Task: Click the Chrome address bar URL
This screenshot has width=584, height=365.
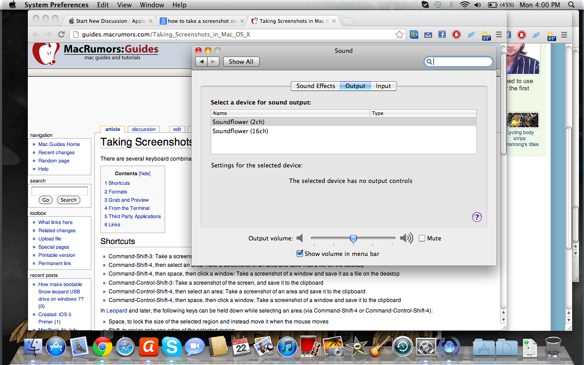Action: click(x=166, y=35)
